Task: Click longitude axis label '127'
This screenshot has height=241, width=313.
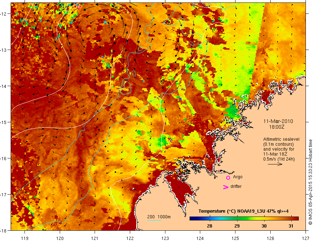Action: tap(306, 238)
